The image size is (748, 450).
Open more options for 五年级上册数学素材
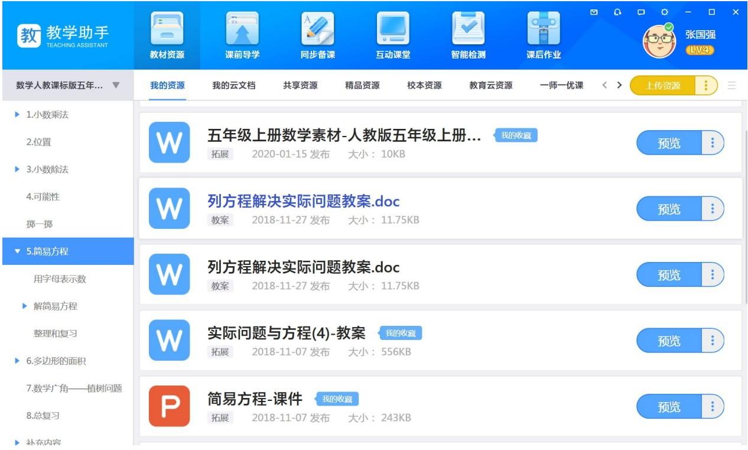tap(713, 143)
